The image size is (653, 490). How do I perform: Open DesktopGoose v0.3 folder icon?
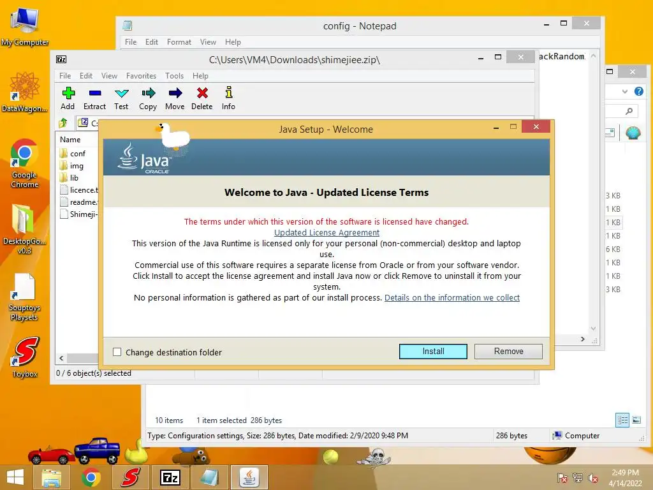pos(24,228)
